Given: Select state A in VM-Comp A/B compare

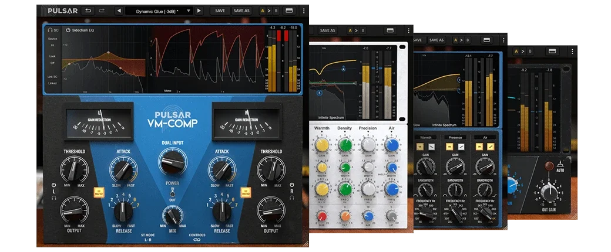Looking at the screenshot, I should click(263, 11).
